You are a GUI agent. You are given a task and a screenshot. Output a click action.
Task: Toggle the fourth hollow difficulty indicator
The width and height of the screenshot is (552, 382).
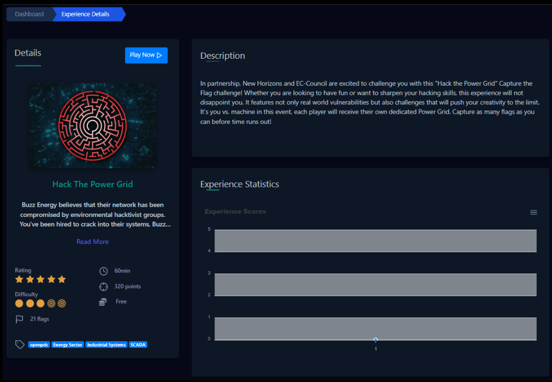click(51, 303)
